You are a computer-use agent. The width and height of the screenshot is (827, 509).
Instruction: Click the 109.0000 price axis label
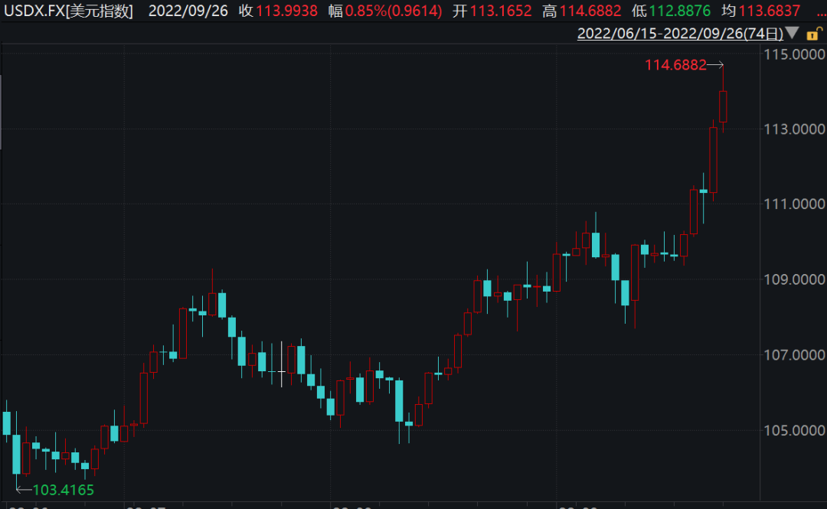click(794, 279)
